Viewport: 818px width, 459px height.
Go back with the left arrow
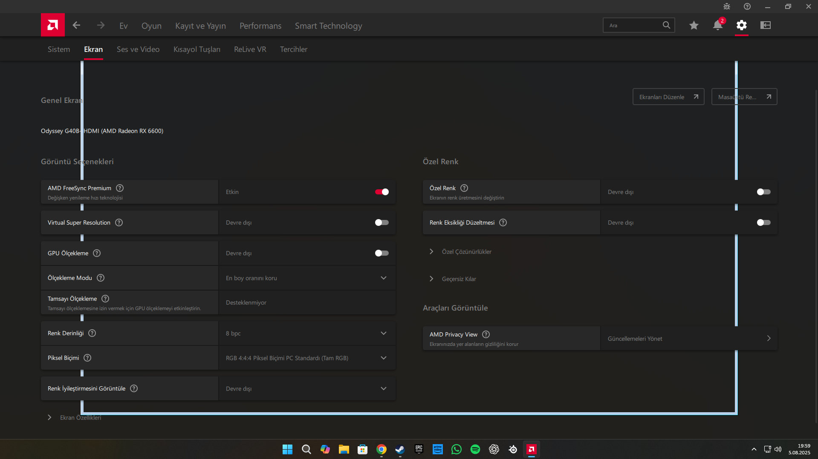(76, 26)
